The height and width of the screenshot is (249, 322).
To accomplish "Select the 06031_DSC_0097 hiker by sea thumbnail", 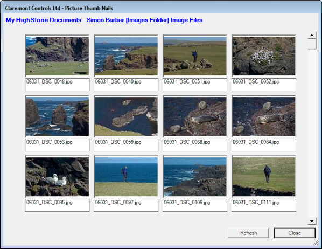I will click(x=126, y=177).
